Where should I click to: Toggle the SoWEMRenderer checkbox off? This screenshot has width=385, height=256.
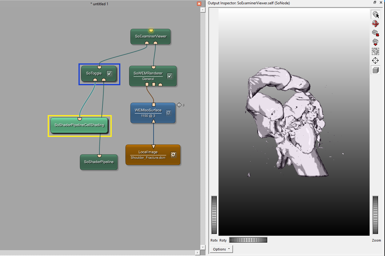[170, 76]
